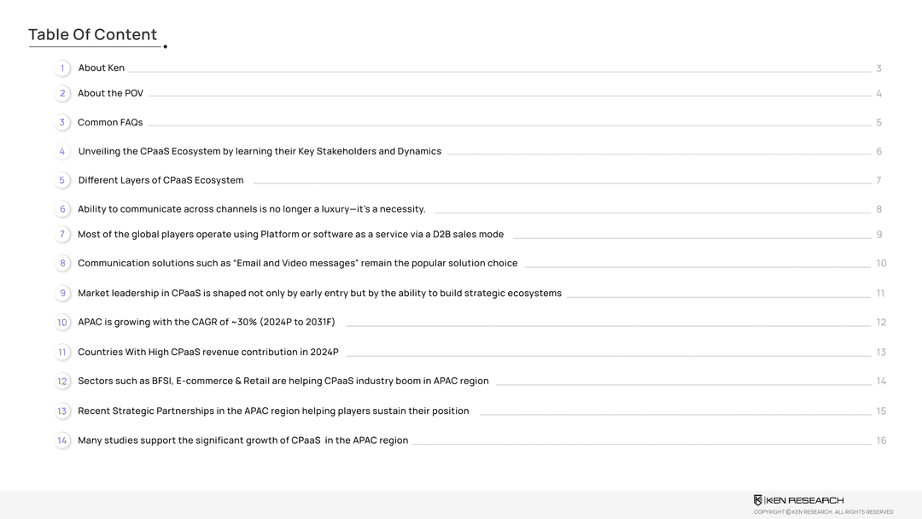
Task: Click page number 10 at right
Action: (x=881, y=264)
